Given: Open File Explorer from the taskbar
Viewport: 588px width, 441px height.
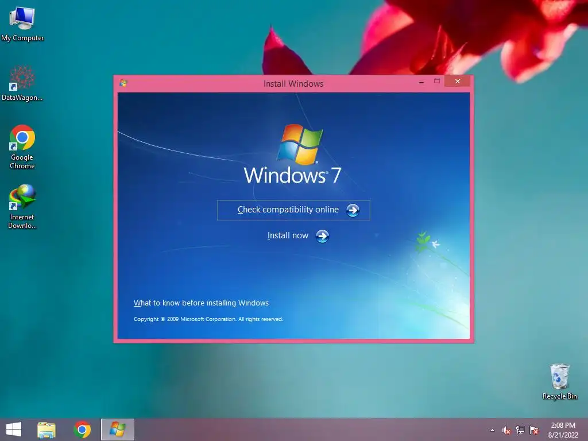Looking at the screenshot, I should 47,430.
